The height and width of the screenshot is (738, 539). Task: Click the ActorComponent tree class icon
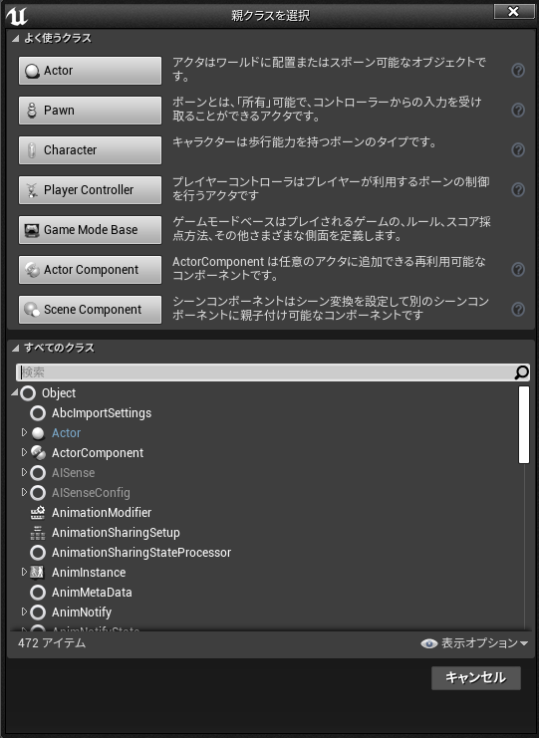(38, 453)
